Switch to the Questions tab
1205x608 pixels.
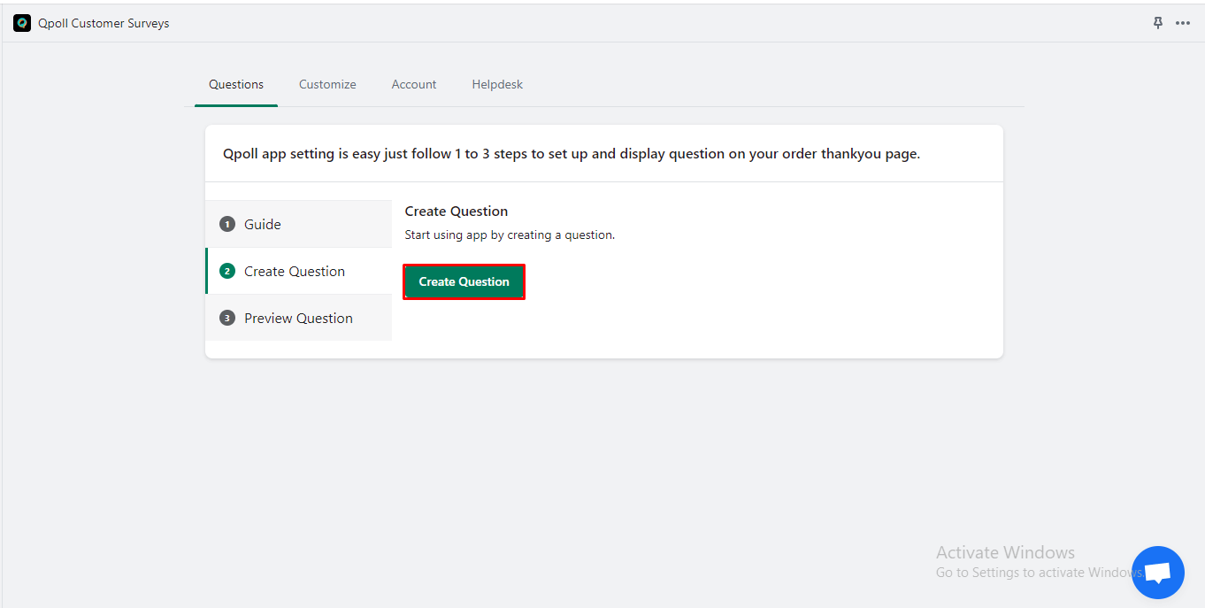[236, 85]
